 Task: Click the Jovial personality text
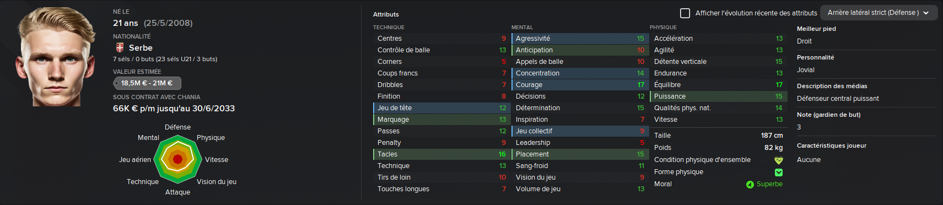tap(805, 70)
